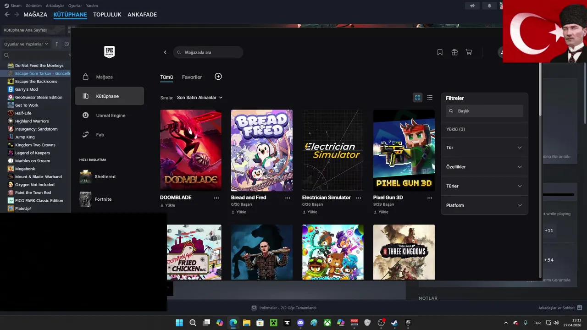Open Discord from taskbar
This screenshot has height=330, width=587.
300,323
